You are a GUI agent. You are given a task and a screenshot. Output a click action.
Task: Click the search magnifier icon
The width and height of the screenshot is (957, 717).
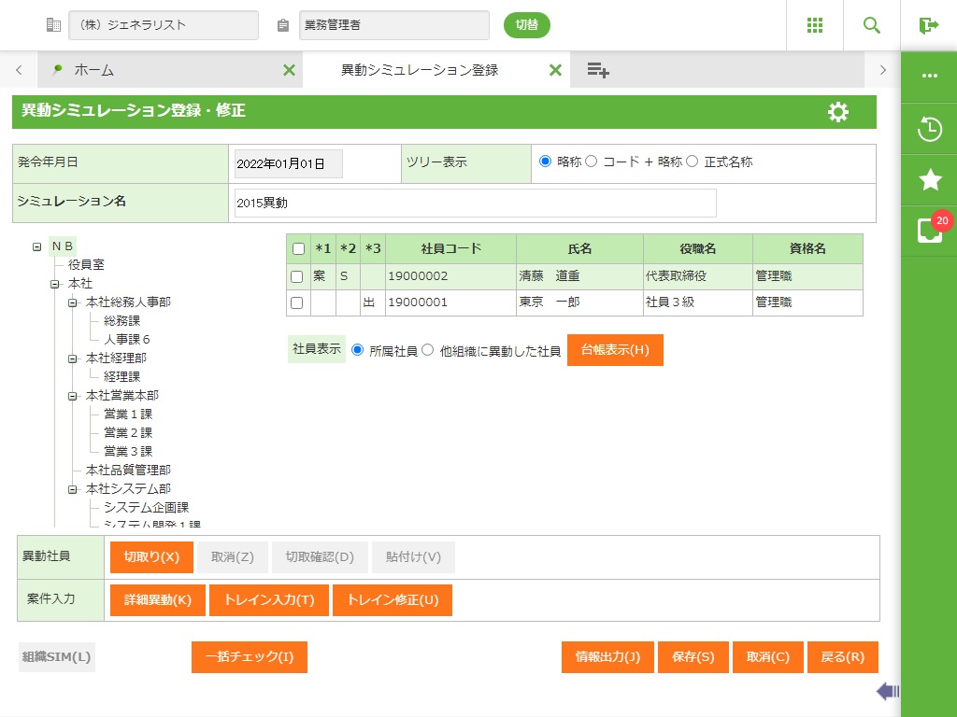point(872,25)
